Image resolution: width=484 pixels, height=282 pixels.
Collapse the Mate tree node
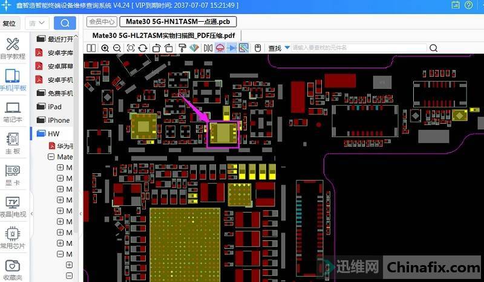51,156
